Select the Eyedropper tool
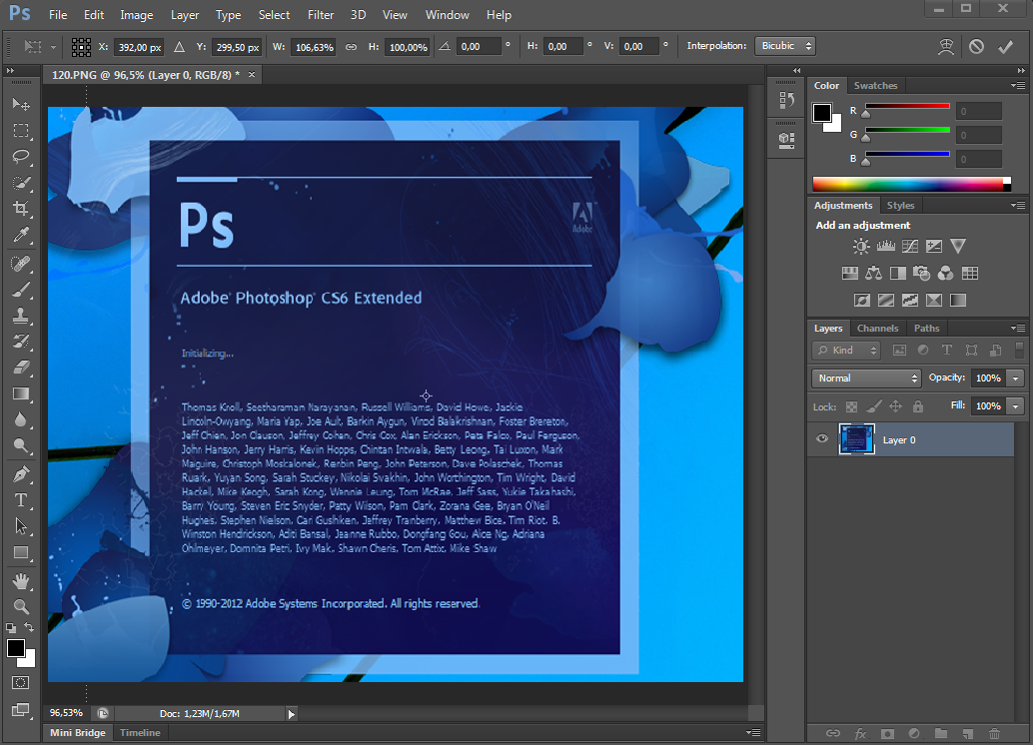The width and height of the screenshot is (1033, 745). click(21, 235)
